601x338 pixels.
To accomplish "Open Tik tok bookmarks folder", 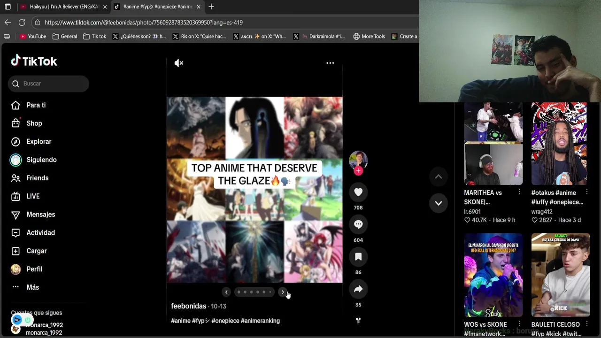I will point(94,36).
